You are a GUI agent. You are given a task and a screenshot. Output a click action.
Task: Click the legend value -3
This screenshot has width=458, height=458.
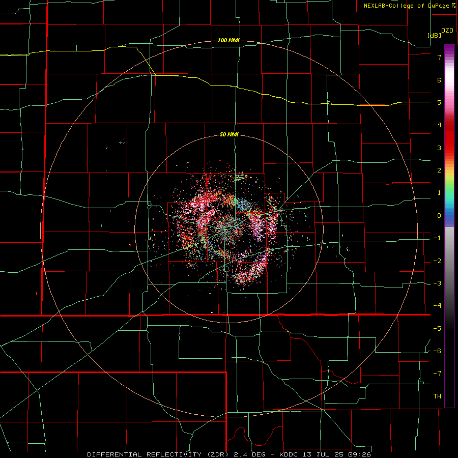[x=437, y=283]
